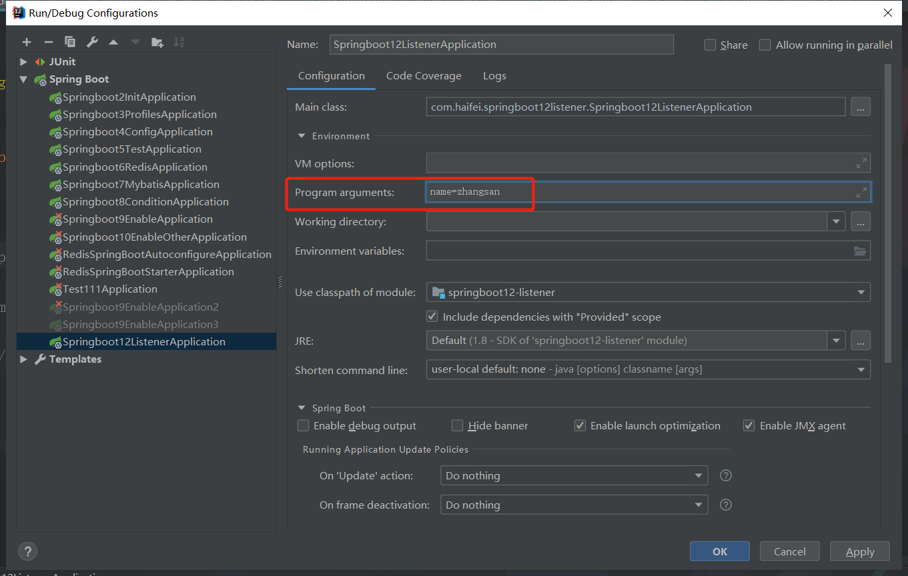Click the Cancel button
Screen dimensions: 908x576
click(790, 551)
